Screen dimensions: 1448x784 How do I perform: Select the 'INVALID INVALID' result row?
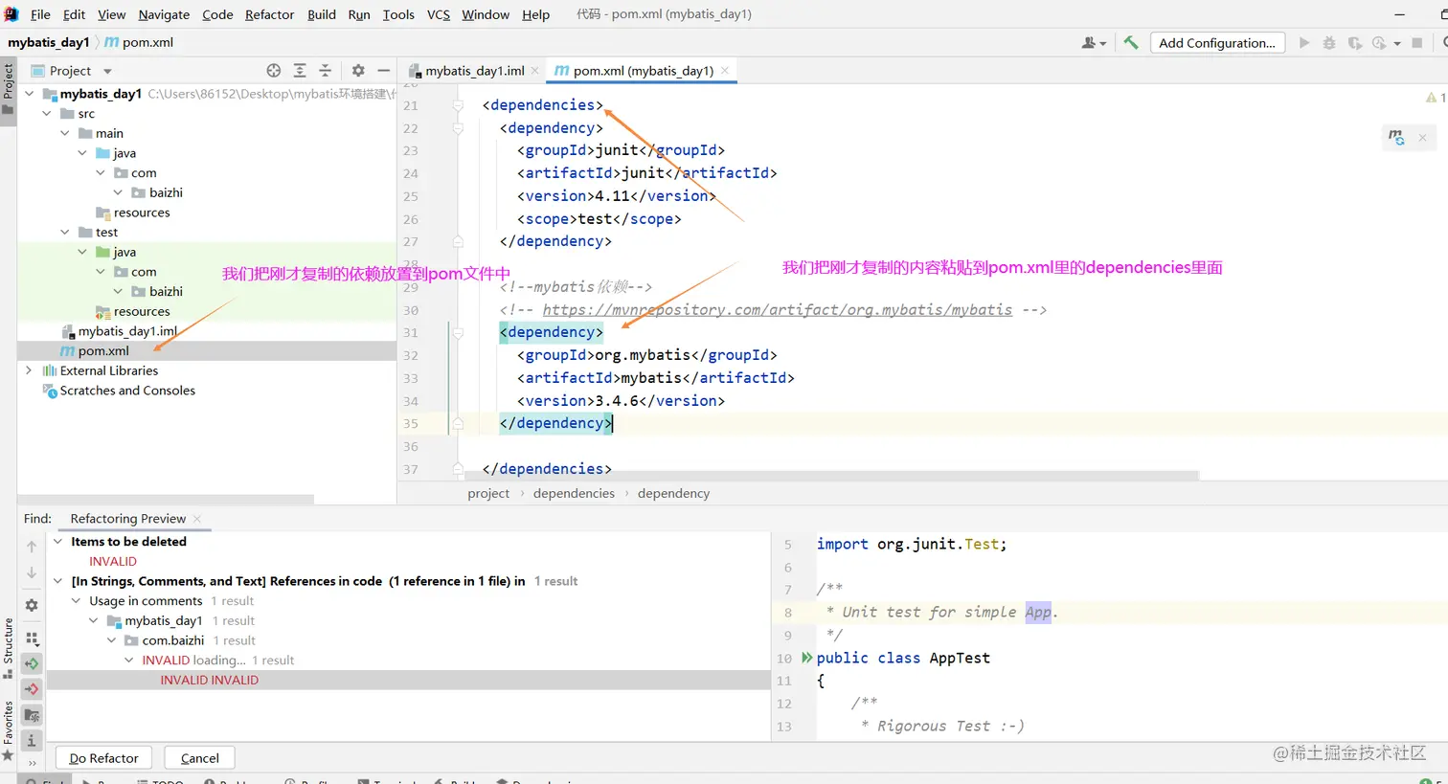(x=408, y=681)
